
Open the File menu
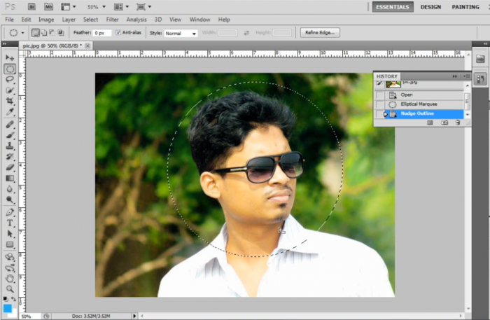point(9,20)
